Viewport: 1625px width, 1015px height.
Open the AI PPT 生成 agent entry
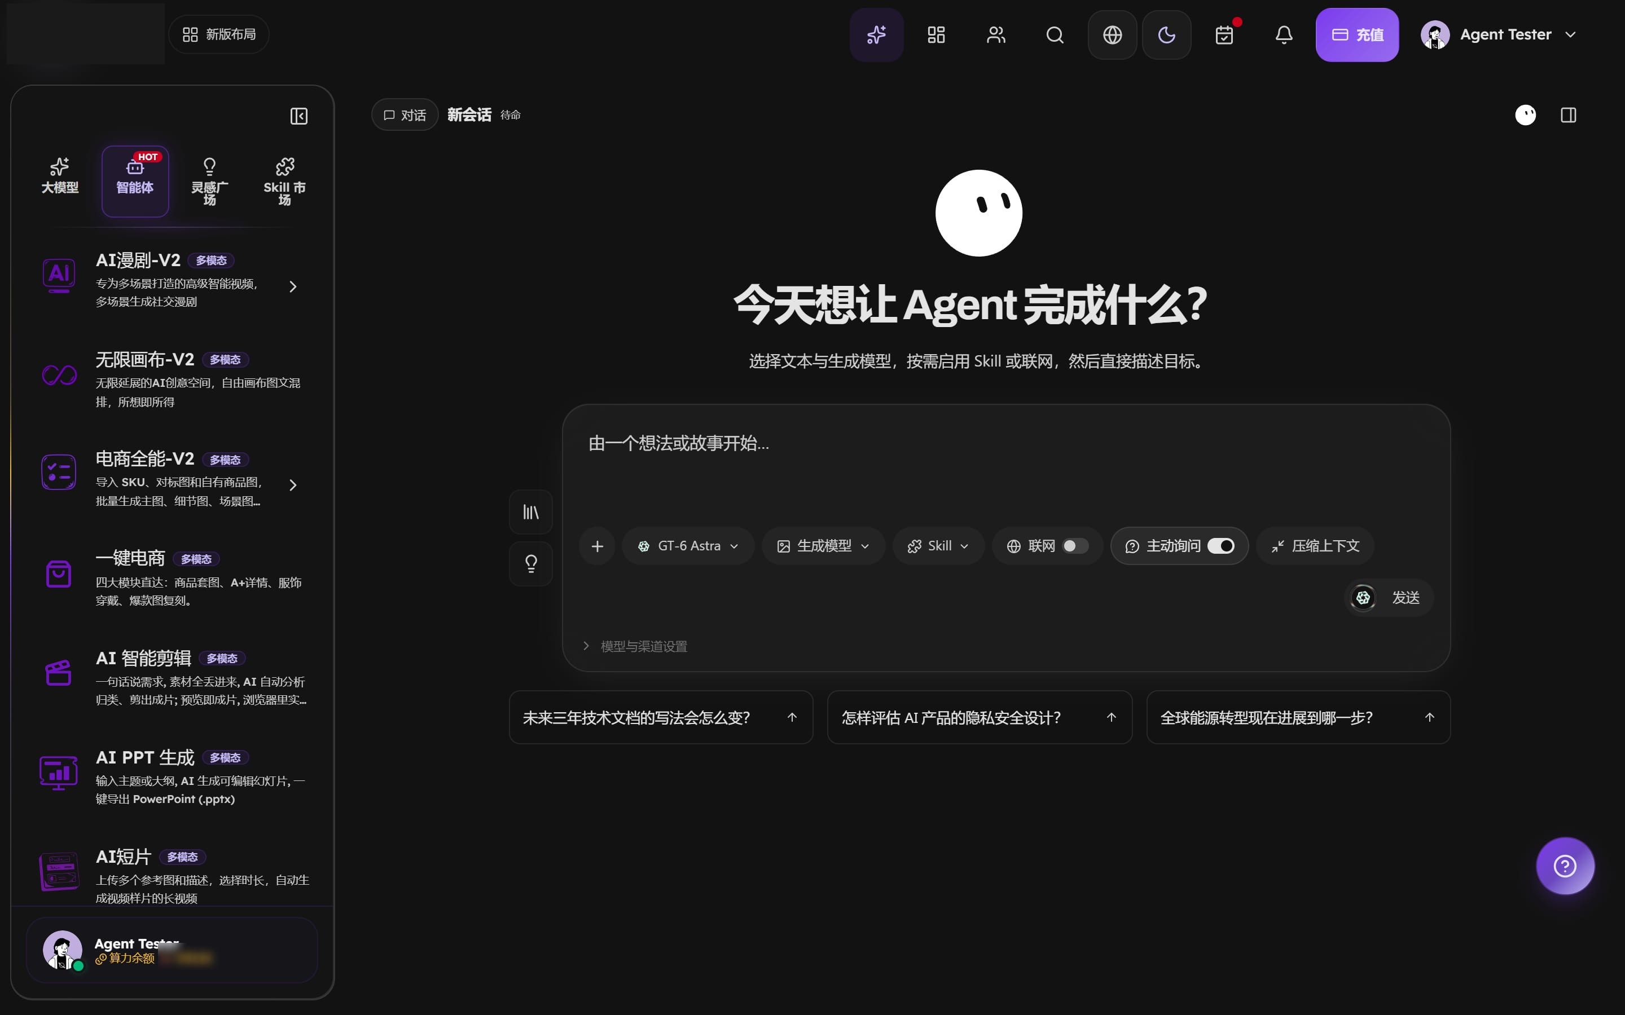point(173,778)
